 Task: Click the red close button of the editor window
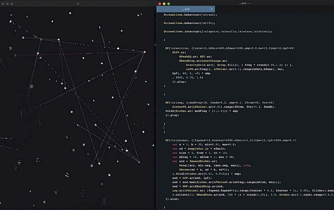coord(160,3)
